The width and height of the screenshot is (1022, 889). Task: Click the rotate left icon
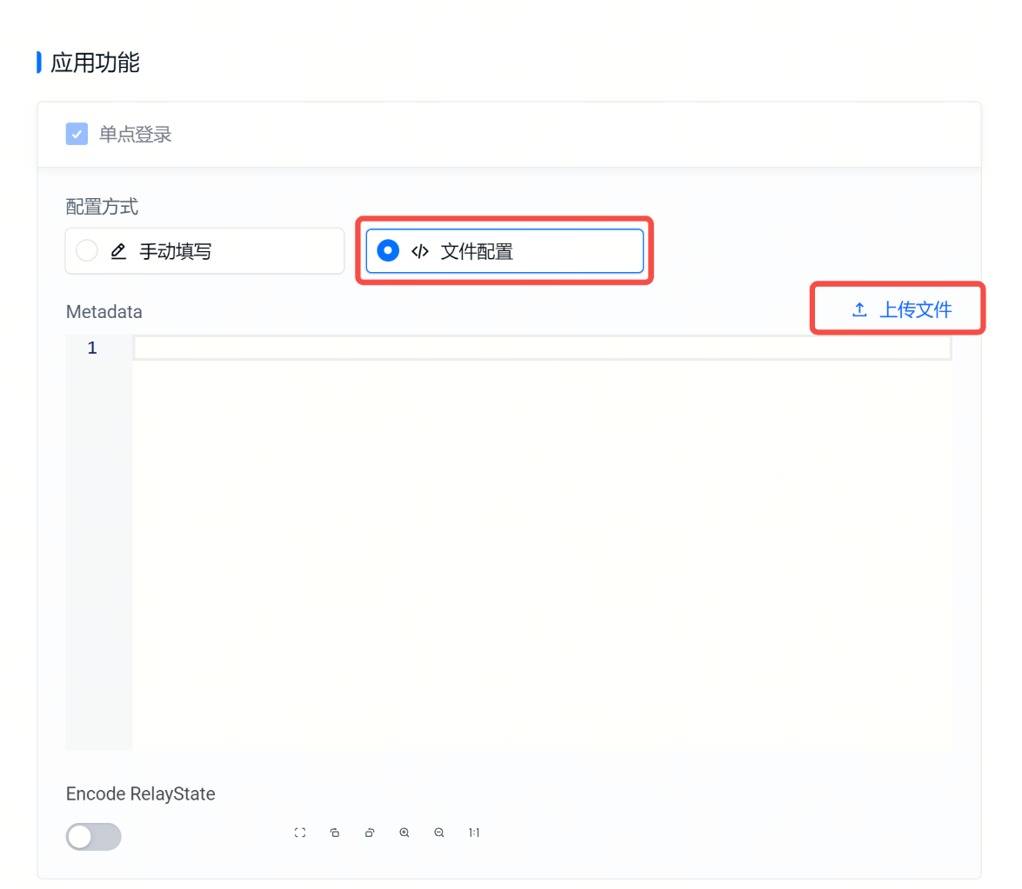click(x=335, y=833)
